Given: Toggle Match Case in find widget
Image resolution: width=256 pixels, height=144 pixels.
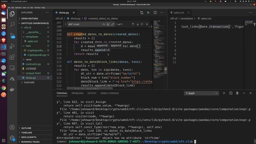Looking at the screenshot, I should (104, 24).
